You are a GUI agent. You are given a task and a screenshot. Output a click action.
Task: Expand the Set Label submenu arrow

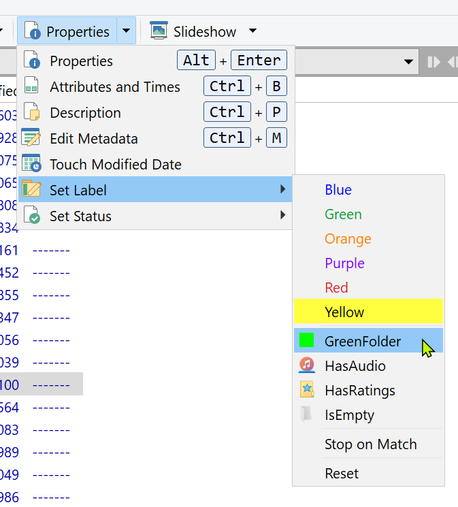tap(282, 189)
